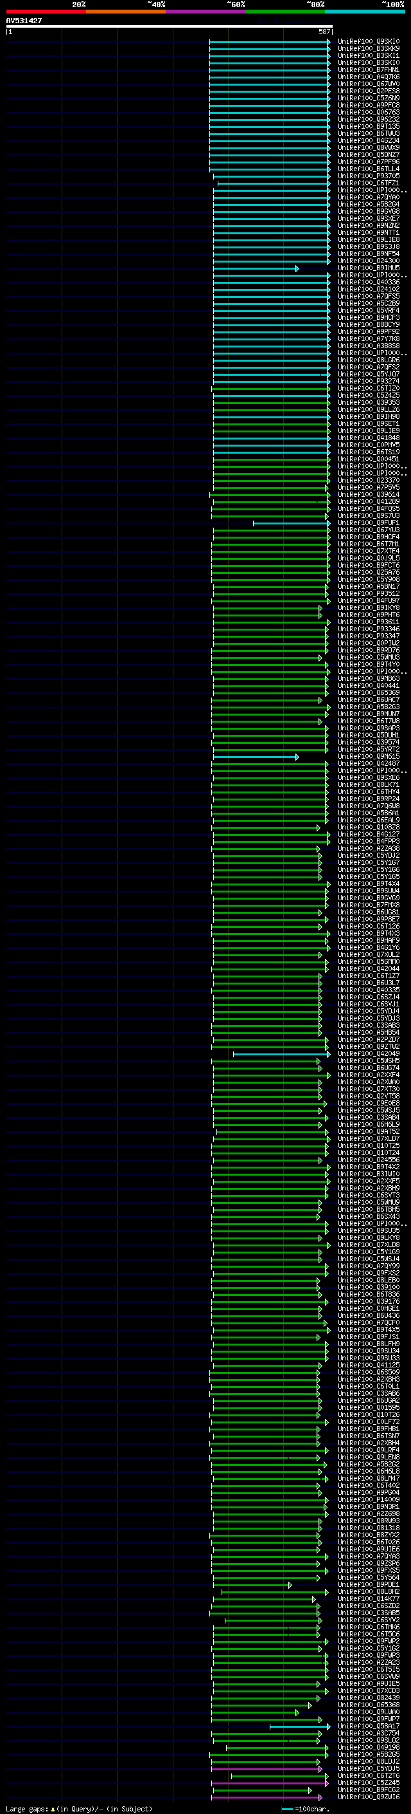Select hit label UniRef100_Q5DNZ7
The width and height of the screenshot is (411, 1814).
point(369,155)
